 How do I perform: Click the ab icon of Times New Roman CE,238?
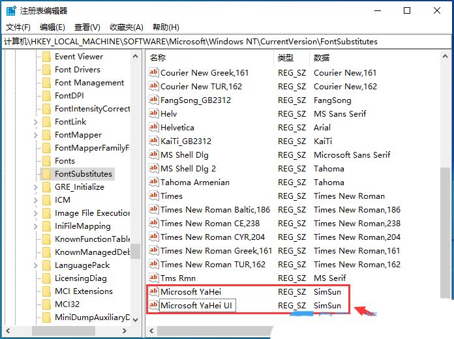(x=154, y=223)
